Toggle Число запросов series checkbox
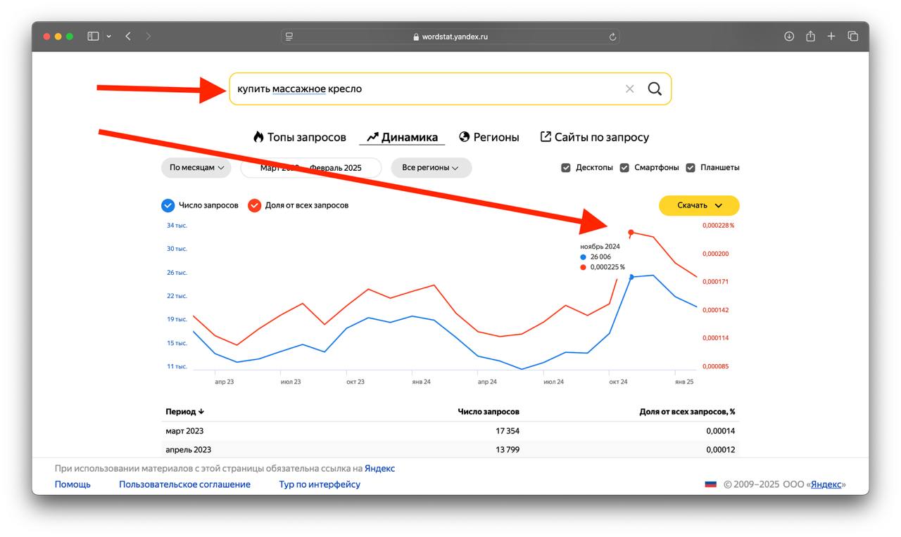901x537 pixels. (x=168, y=205)
